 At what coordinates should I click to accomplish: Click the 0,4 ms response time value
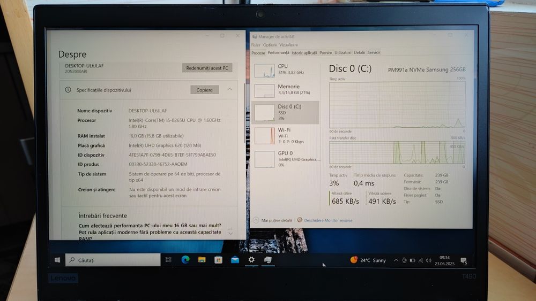click(x=364, y=183)
